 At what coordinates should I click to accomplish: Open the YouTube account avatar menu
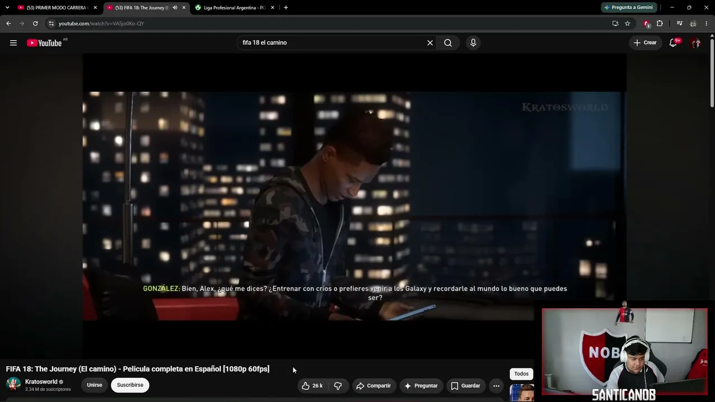tap(696, 43)
